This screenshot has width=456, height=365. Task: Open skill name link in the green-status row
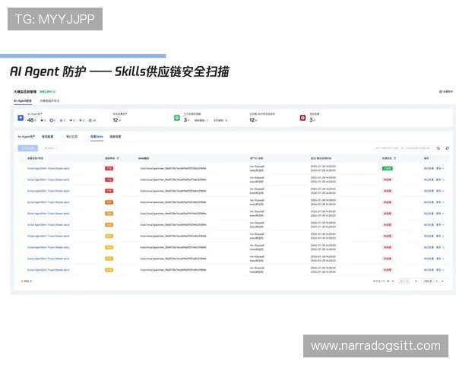pos(49,169)
